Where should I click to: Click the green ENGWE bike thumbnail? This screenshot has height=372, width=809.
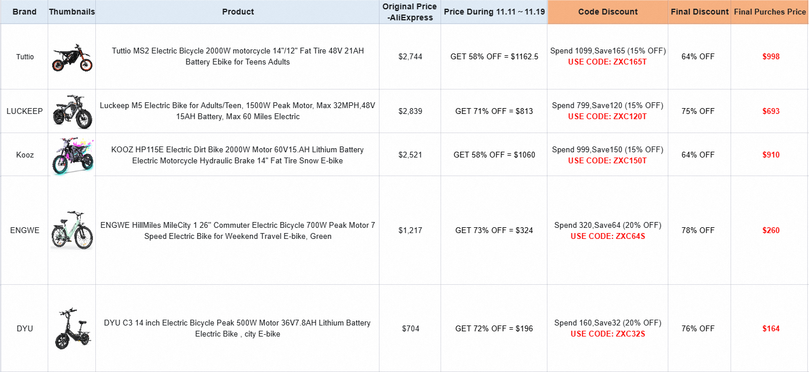71,230
